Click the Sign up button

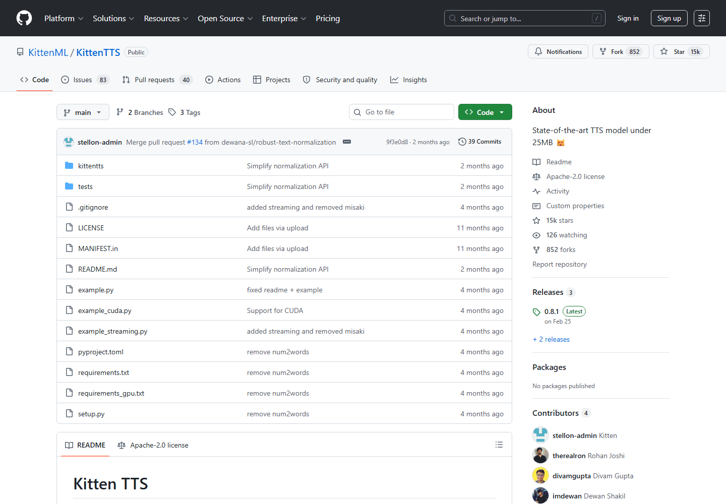point(669,18)
